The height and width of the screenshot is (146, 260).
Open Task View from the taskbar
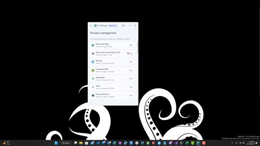point(76,143)
